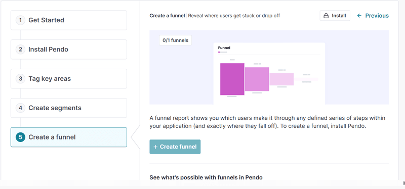Select the Create a funnel step

click(x=69, y=137)
